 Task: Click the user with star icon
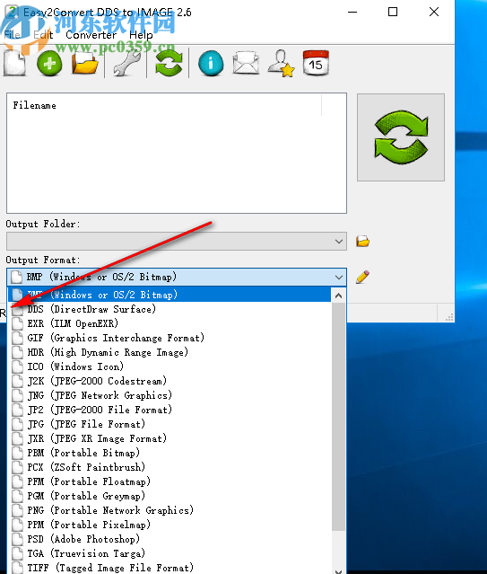click(x=281, y=64)
